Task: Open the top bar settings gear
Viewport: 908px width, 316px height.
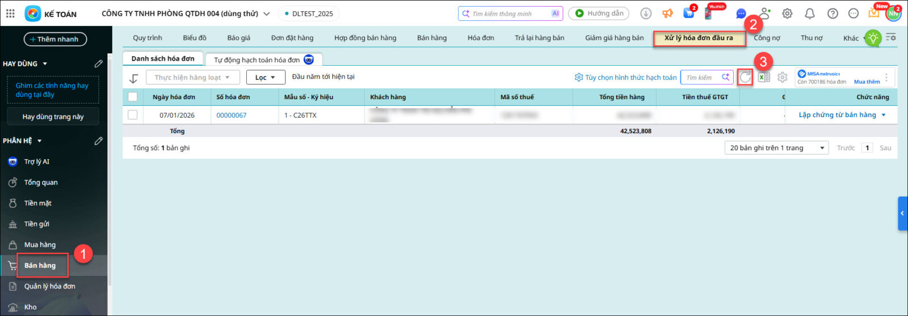Action: [x=787, y=14]
